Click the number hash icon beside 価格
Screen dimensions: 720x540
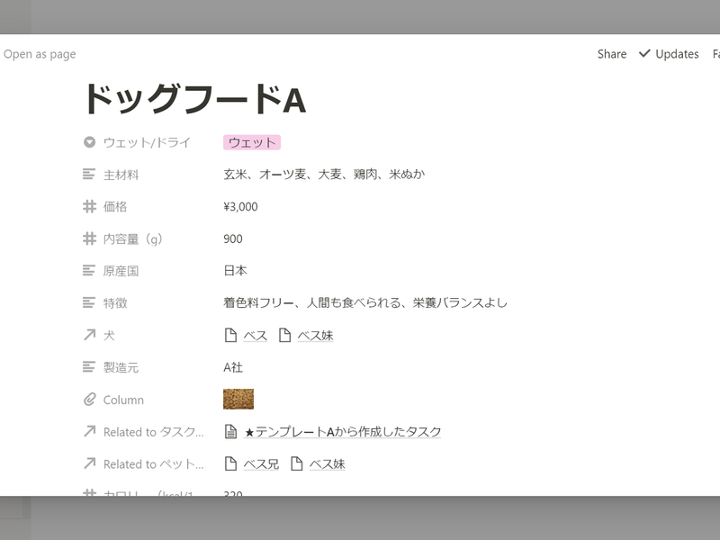pyautogui.click(x=89, y=207)
